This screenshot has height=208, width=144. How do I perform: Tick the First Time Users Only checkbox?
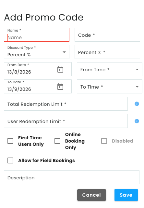tap(10, 141)
